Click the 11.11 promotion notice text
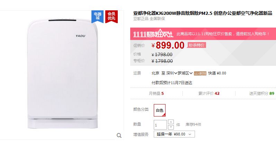276x142 pixels. pyautogui.click(x=223, y=34)
